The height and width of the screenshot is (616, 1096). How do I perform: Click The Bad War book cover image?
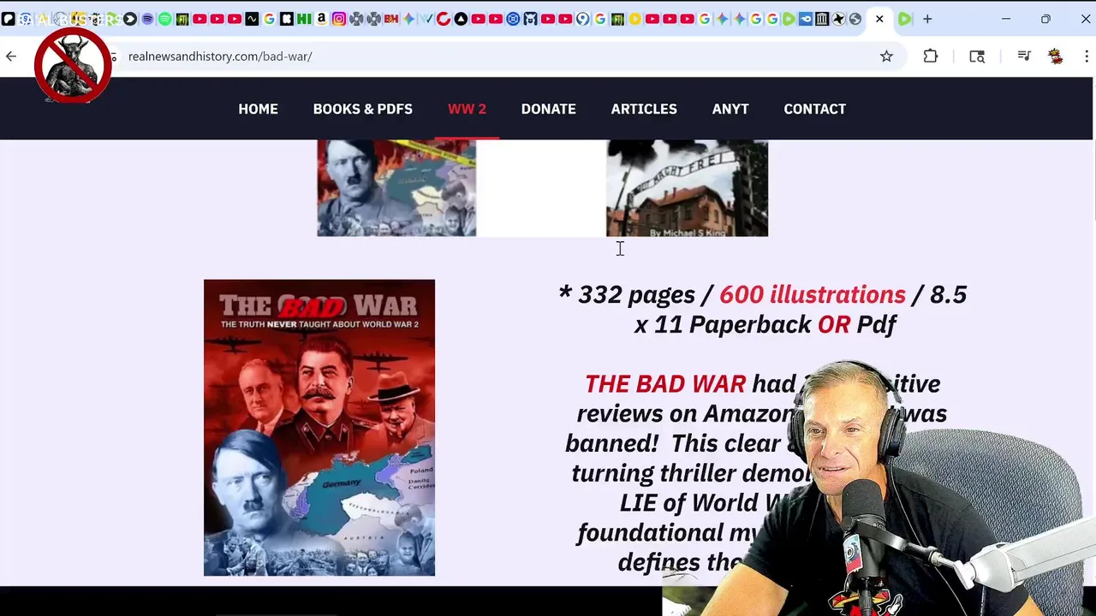click(x=319, y=428)
